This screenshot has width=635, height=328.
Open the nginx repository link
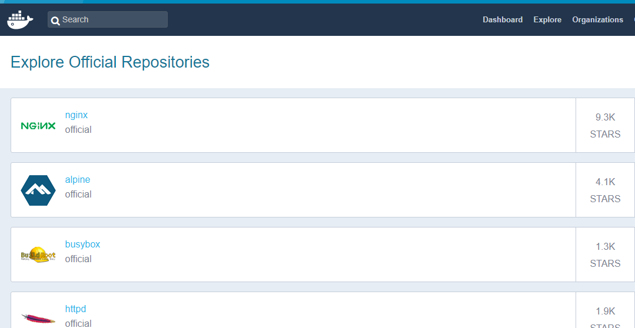click(x=77, y=115)
